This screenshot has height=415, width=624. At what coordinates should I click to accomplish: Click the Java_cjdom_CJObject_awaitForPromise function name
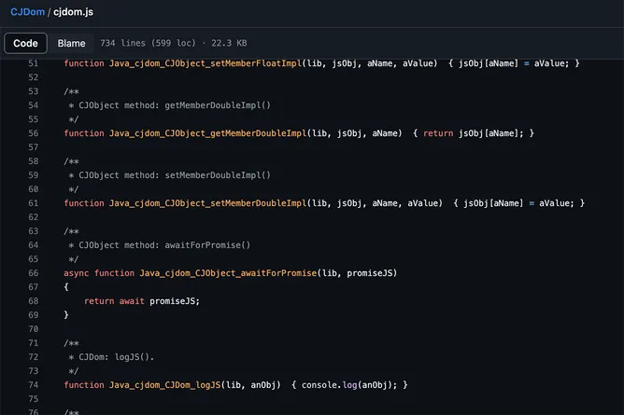228,272
